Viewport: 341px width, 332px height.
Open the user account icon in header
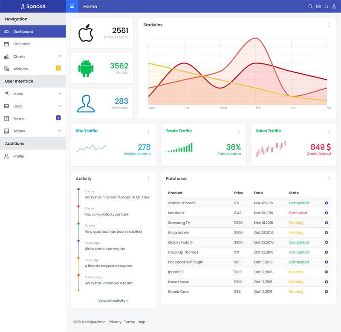(x=334, y=6)
